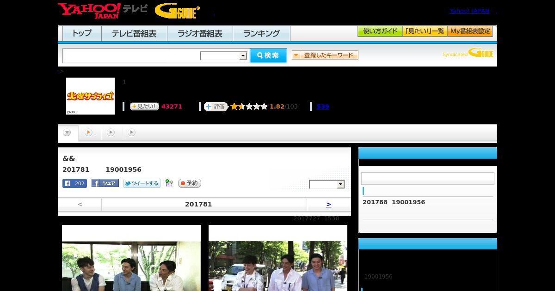
Task: Click the sidebar empty text box
Action: click(428, 179)
